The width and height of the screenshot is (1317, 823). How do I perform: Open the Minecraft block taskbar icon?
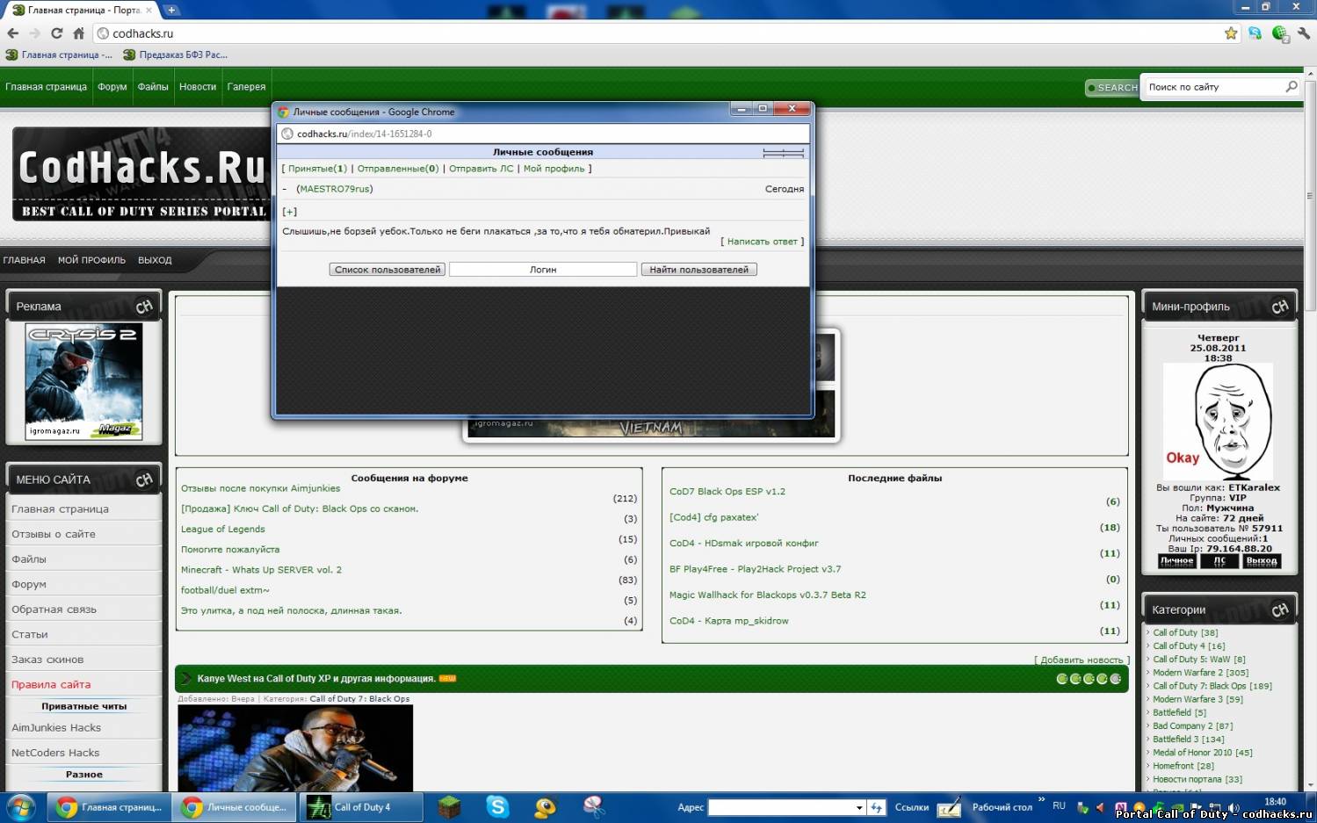(450, 807)
